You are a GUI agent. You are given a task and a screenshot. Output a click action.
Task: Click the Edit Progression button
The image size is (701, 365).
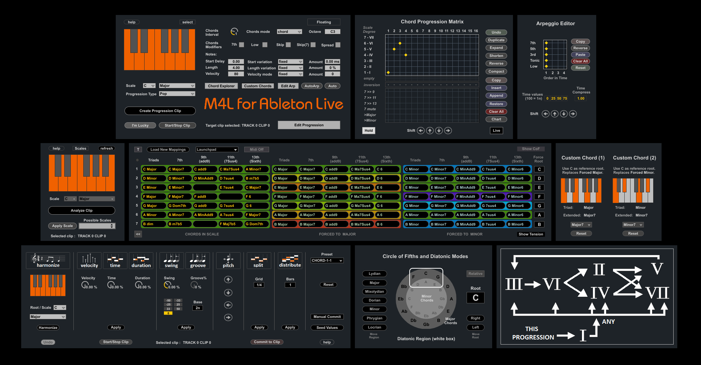(x=309, y=125)
